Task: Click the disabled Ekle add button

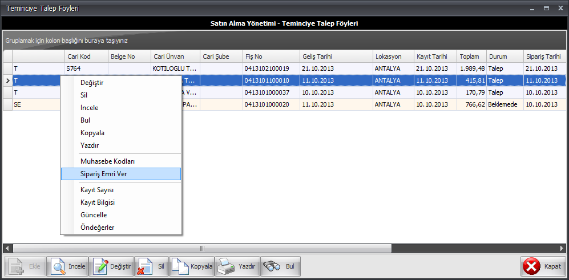Action: pos(25,266)
